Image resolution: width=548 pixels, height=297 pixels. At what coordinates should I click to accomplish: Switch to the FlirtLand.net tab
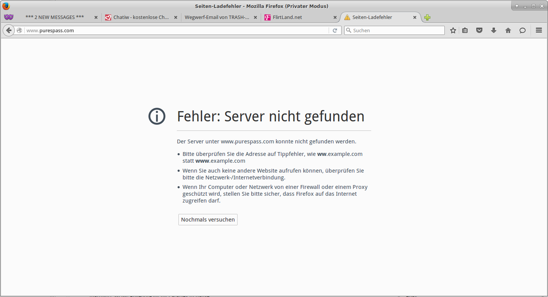tap(301, 17)
